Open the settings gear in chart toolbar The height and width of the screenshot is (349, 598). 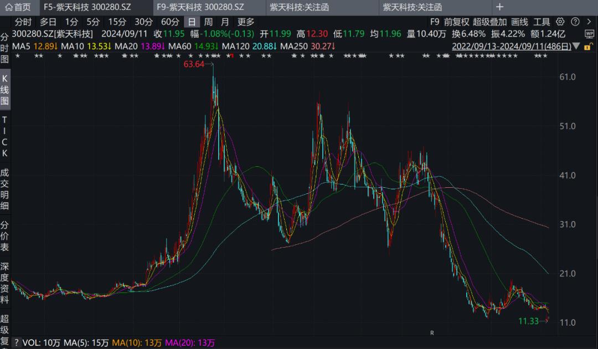pos(560,22)
